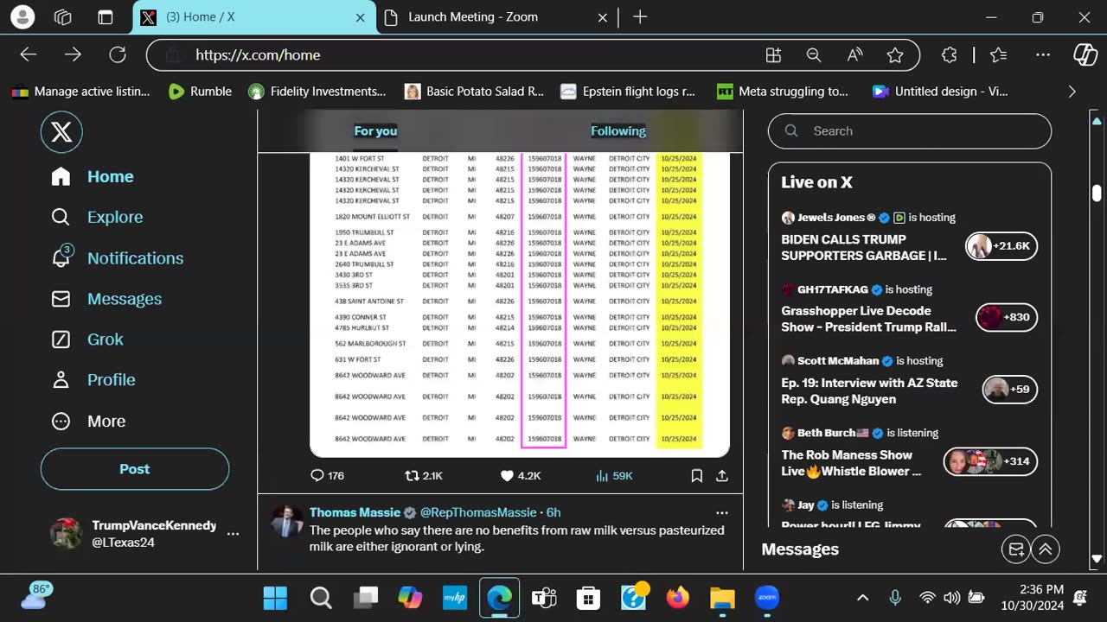Screen dimensions: 1107x622
Task: Join Grasshopper Live Decode Show space
Action: [x=868, y=319]
